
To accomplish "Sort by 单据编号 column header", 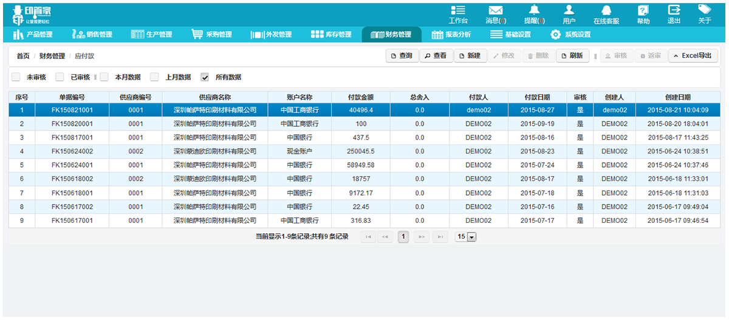I will tap(72, 97).
